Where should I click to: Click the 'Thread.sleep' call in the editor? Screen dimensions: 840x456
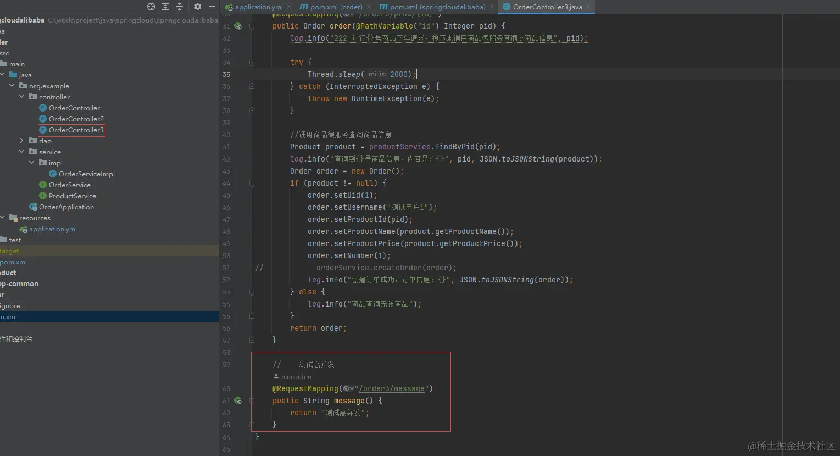(334, 75)
